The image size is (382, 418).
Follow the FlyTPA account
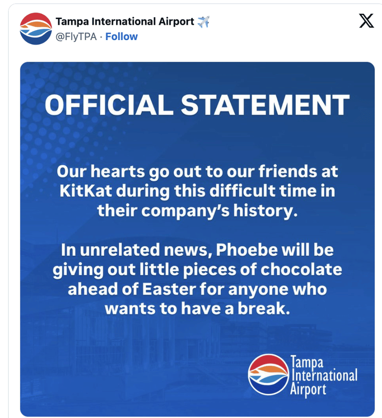[x=121, y=37]
